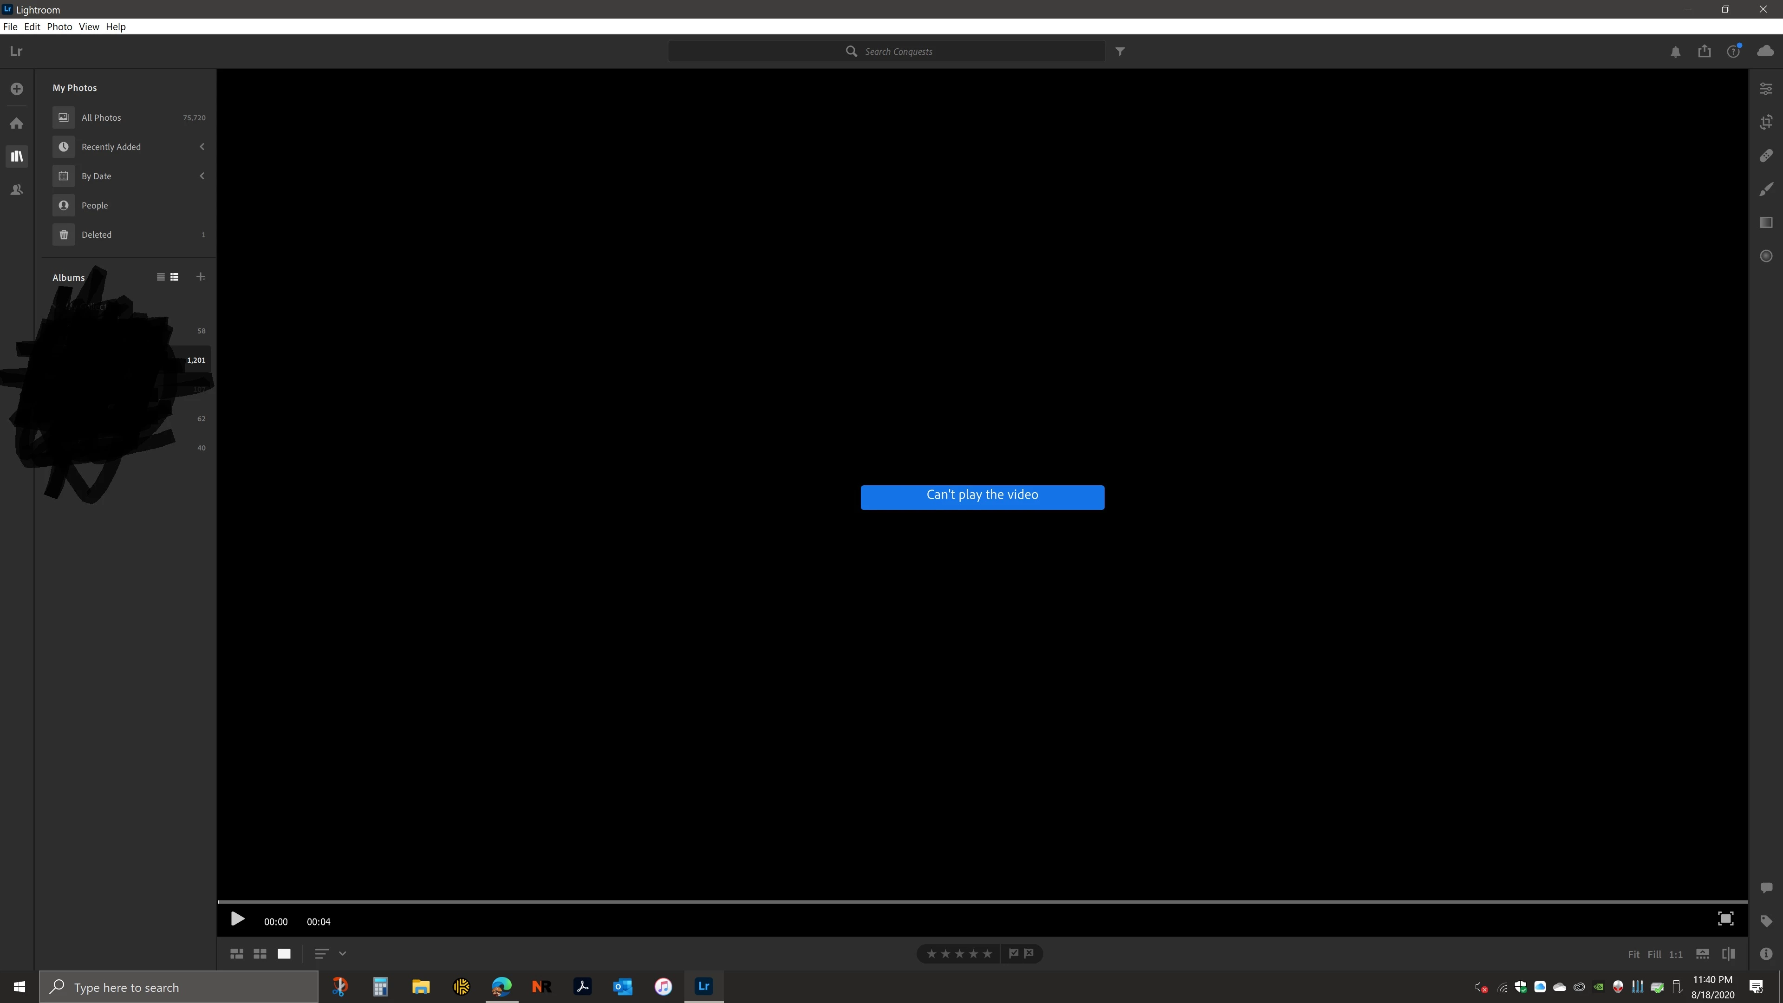The height and width of the screenshot is (1003, 1783).
Task: Open the View menu
Action: (x=89, y=26)
